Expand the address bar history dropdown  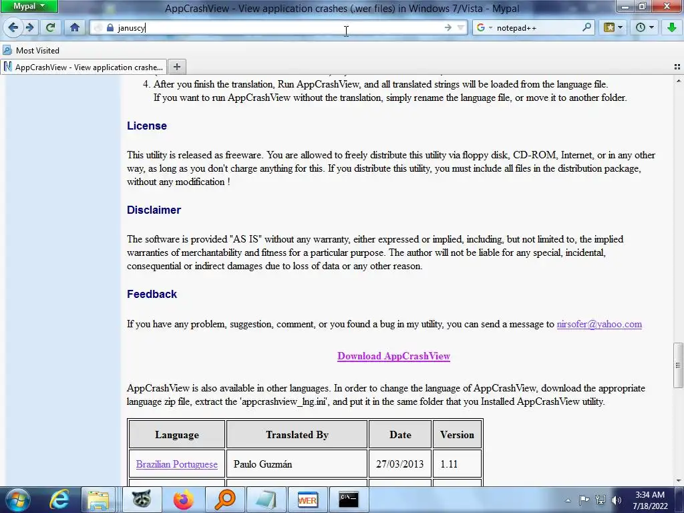click(461, 28)
